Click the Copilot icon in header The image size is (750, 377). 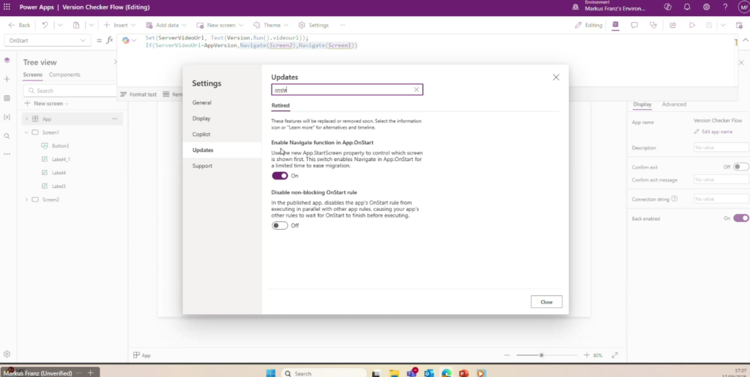pyautogui.click(x=668, y=7)
